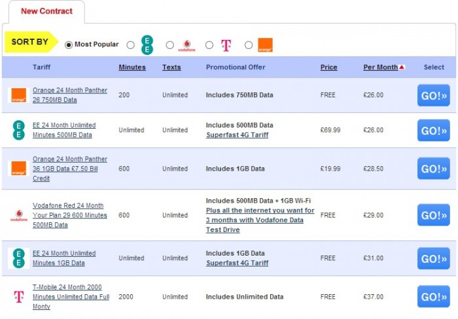Click the Orange logo in the sort bar
Viewport: 458px width, 319px height.
coord(265,45)
